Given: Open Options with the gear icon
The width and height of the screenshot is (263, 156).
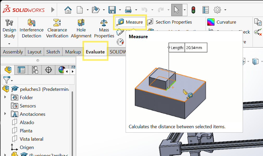Looking at the screenshot, I should pyautogui.click(x=217, y=10).
